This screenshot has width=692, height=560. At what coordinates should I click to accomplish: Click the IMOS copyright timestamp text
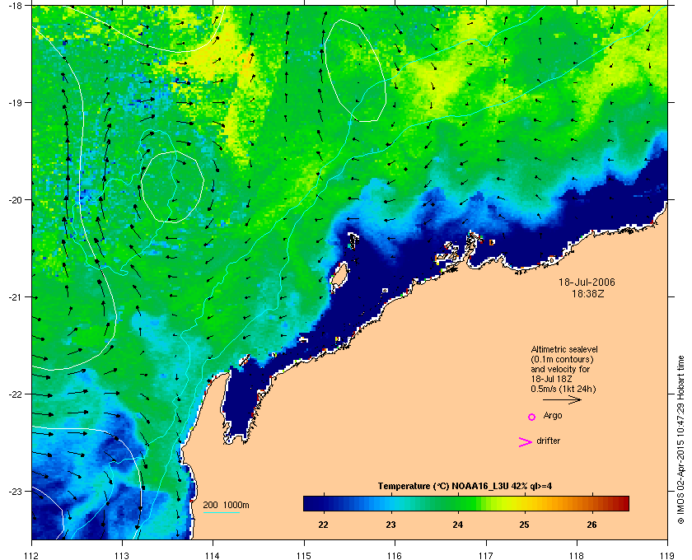click(x=680, y=440)
